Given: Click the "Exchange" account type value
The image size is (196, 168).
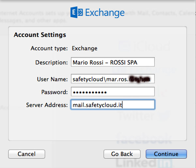Looking at the screenshot, I should click(x=85, y=48).
